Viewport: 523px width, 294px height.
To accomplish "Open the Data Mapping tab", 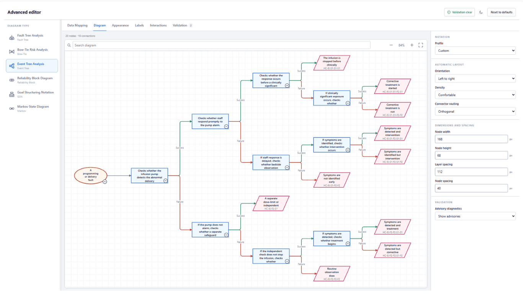I will click(77, 25).
